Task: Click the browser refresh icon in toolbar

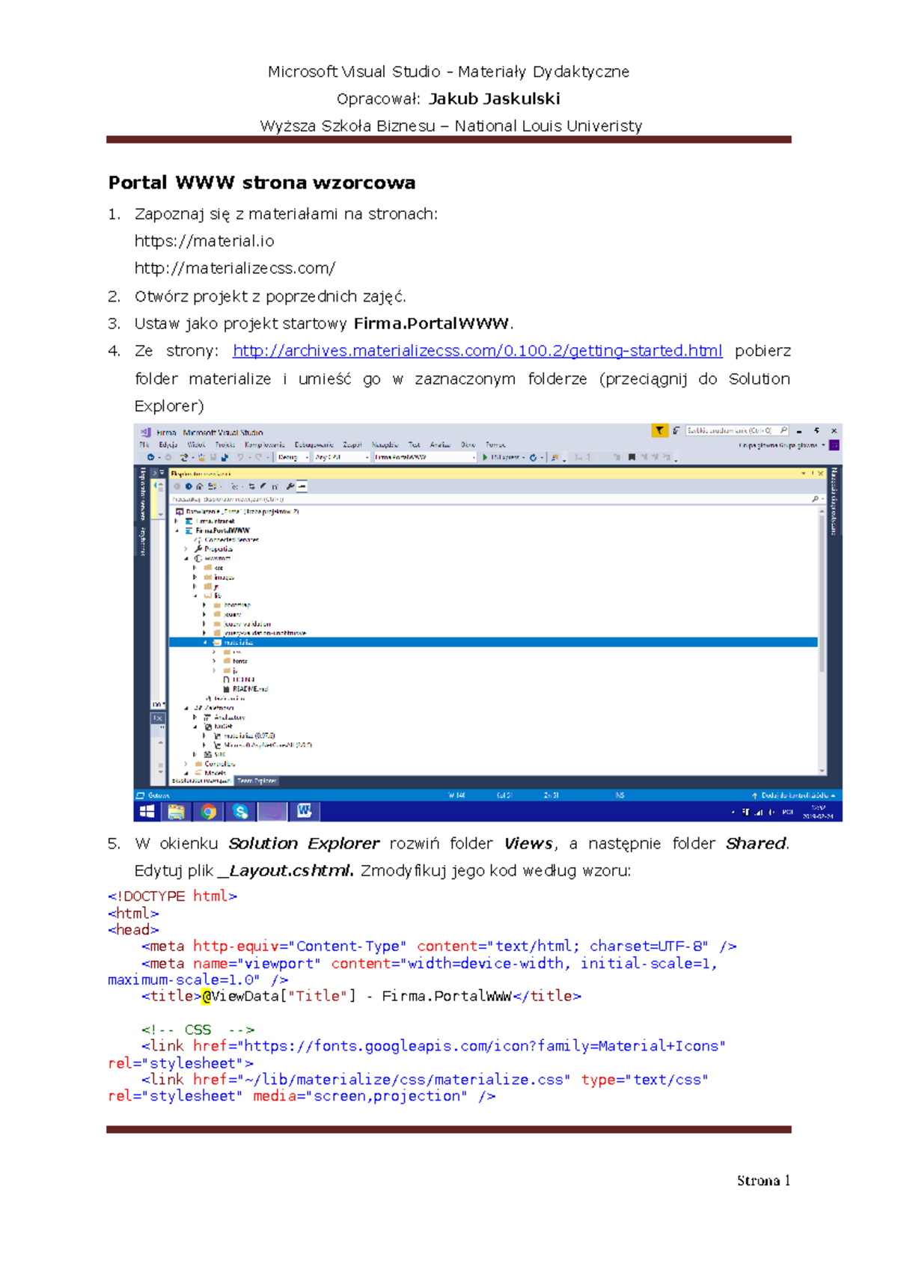Action: click(x=533, y=457)
